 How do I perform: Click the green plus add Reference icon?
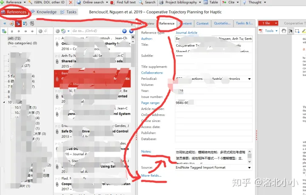click(x=2, y=2)
